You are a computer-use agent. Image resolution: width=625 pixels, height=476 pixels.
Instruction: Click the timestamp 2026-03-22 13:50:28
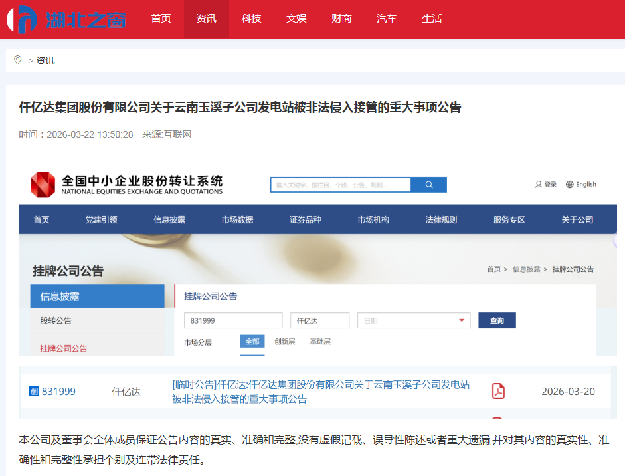tap(90, 134)
